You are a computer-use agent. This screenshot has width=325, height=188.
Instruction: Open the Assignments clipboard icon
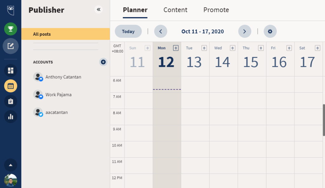click(10, 101)
